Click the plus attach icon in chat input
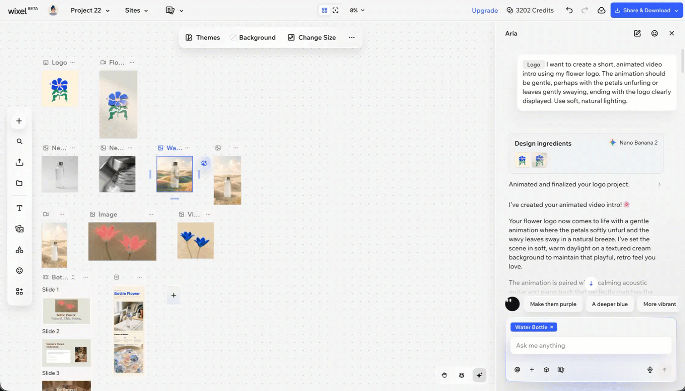Image resolution: width=685 pixels, height=391 pixels. pos(532,370)
